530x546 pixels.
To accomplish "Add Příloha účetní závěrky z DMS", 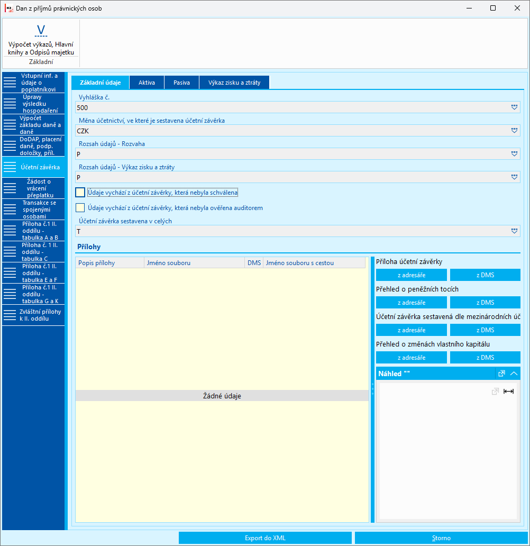I will (485, 275).
